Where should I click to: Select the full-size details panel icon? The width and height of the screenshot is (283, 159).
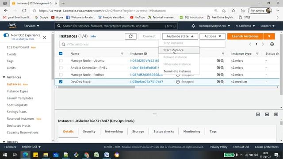[276, 114]
